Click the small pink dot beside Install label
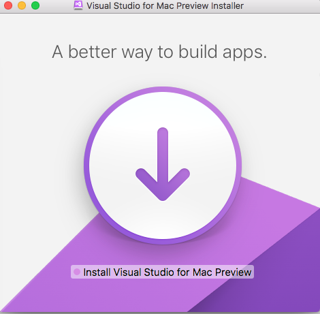Screen dimensions: 320x314 [77, 272]
